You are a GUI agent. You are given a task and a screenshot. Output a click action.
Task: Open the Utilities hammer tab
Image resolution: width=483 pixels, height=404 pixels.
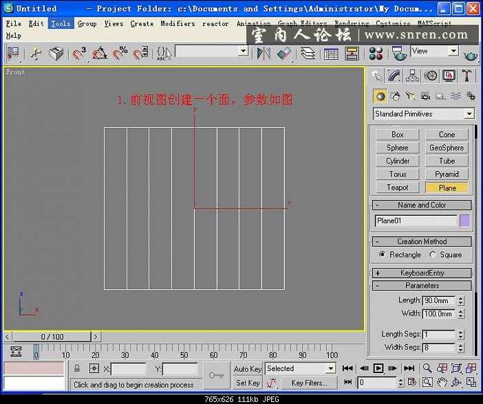(467, 76)
